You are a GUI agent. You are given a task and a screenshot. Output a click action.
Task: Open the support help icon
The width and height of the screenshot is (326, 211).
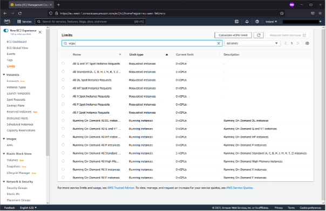(x=257, y=22)
